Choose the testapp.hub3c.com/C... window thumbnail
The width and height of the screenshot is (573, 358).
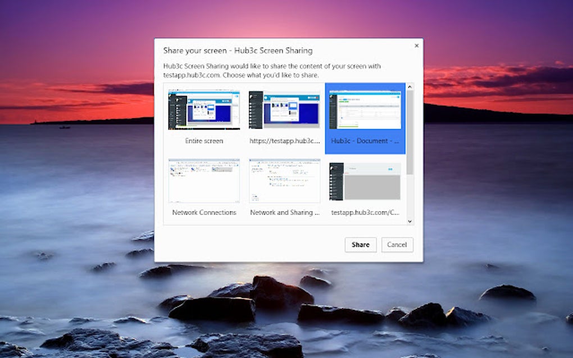pos(365,181)
